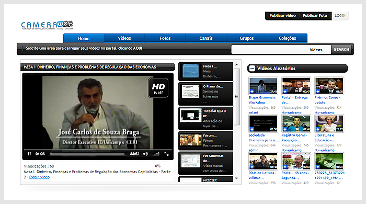Open rtv-unicamp link under Portal - Entrega

point(291,112)
